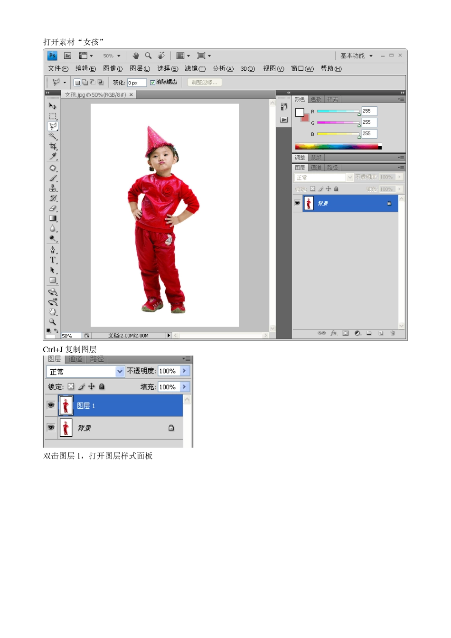
Task: Hide the 图层 1 layer visibility eye
Action: pos(51,405)
